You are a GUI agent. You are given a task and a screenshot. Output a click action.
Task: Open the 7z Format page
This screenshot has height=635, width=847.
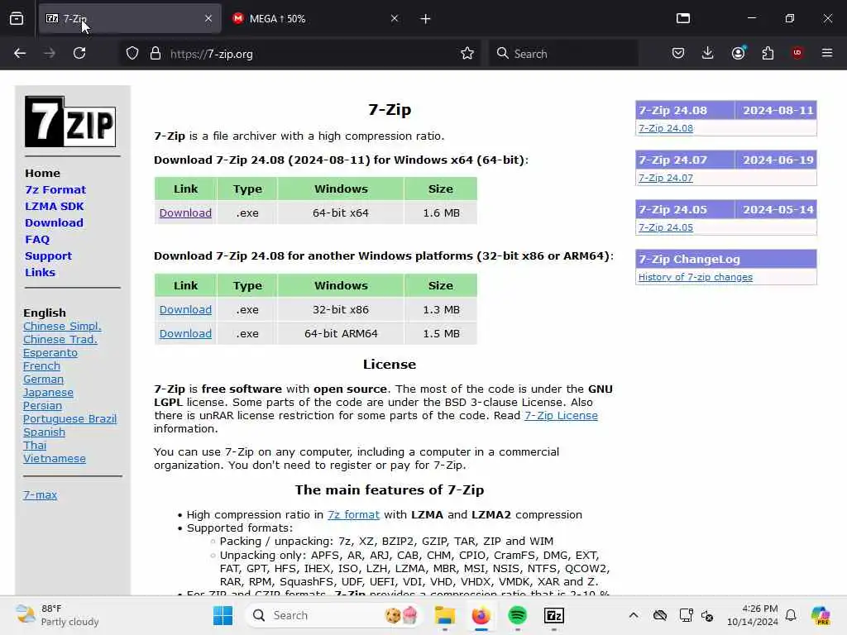[55, 190]
